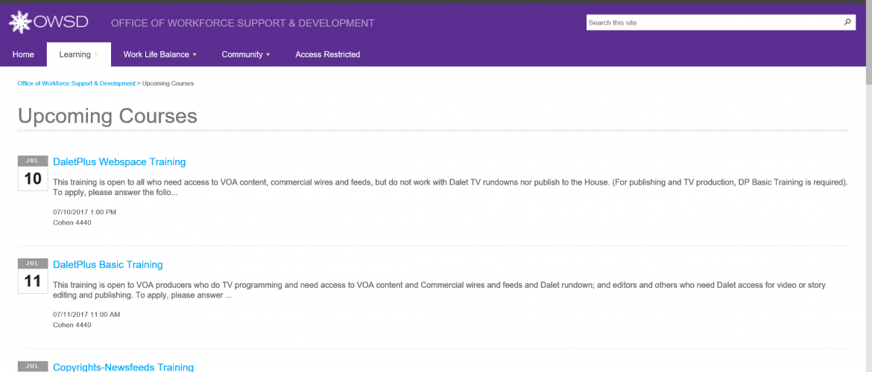Click the 07/10/2017 1:00 PM date text
Image resolution: width=872 pixels, height=372 pixels.
pos(84,212)
